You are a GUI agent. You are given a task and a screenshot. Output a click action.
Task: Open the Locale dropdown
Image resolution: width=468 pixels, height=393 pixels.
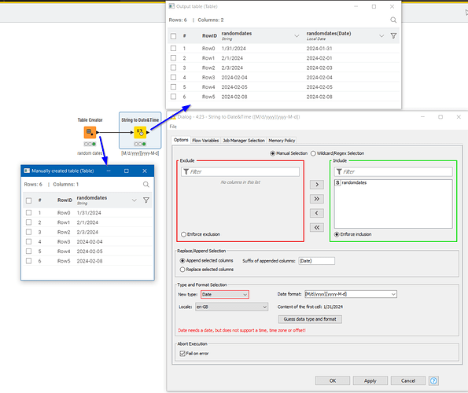[231, 307]
